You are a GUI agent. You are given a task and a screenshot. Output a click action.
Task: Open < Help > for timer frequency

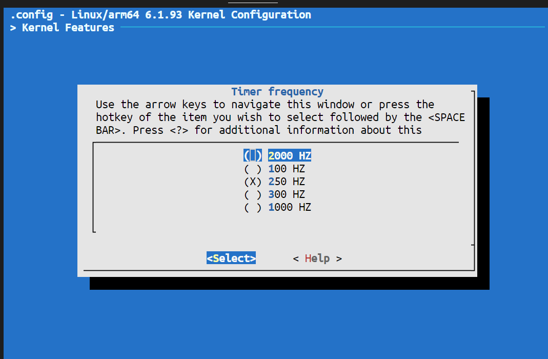317,258
